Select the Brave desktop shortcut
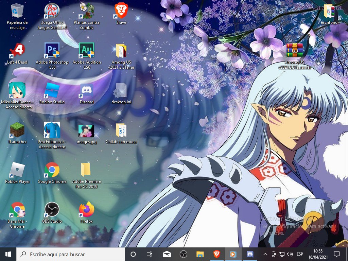 (121, 14)
